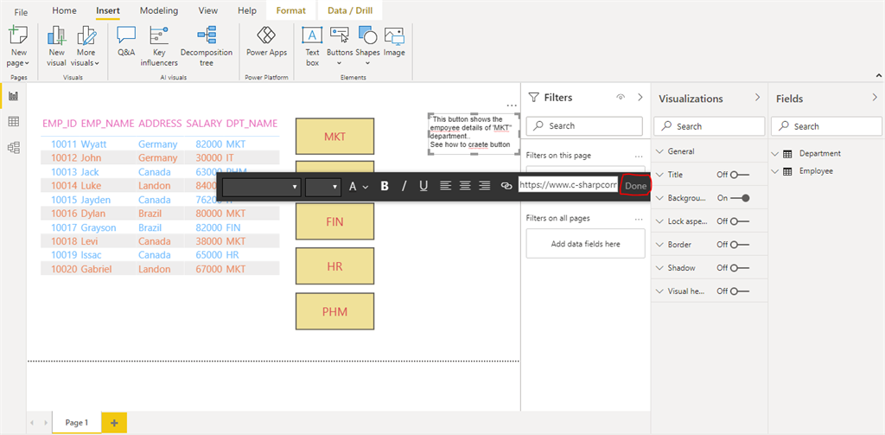Open the Shapes dropdown

tap(367, 48)
